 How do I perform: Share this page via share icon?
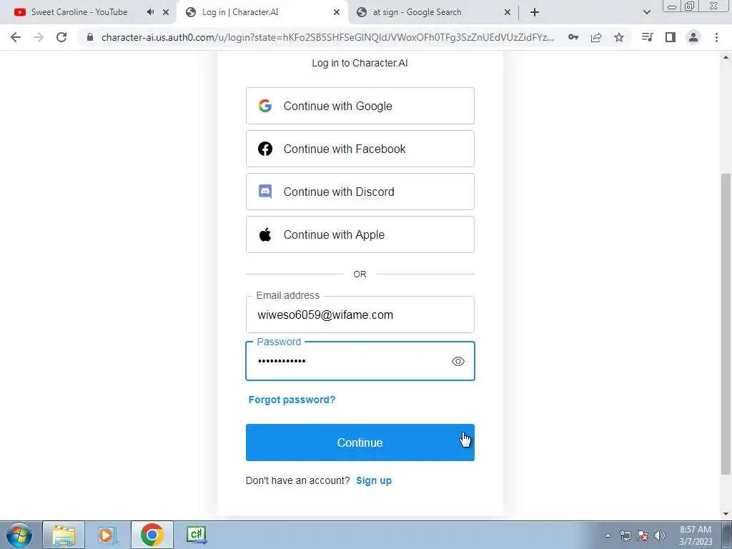coord(596,37)
